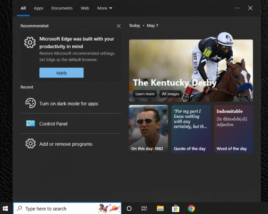Open Task View from the taskbar
Screen dimensions: 268x214
[x=144, y=208]
